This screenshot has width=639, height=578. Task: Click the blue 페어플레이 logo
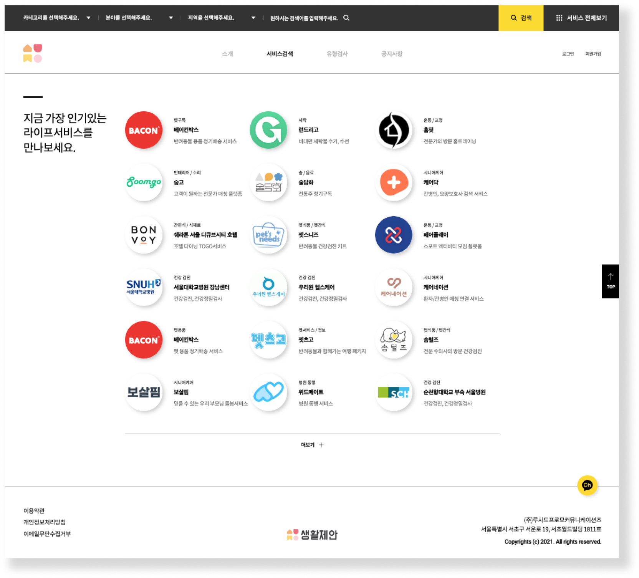point(394,235)
